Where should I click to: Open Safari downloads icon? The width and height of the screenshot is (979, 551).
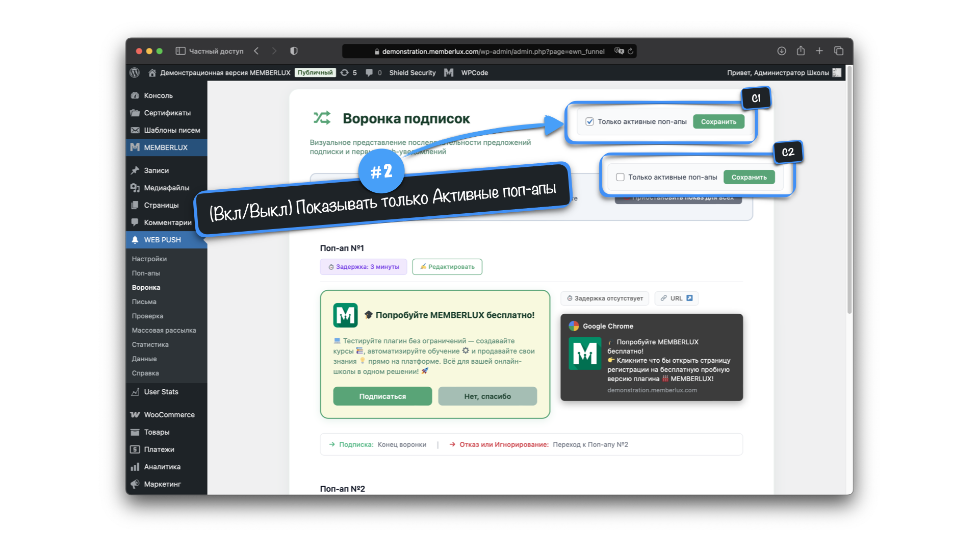point(781,51)
